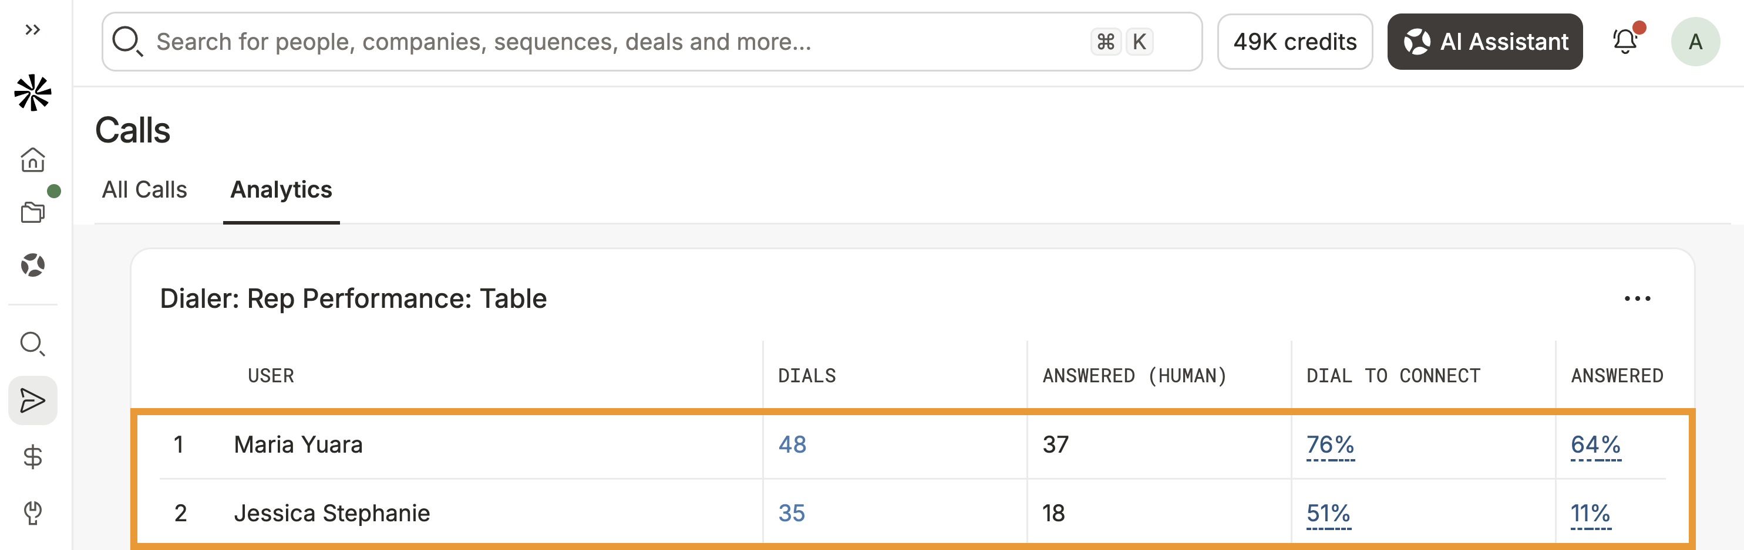Viewport: 1744px width, 550px height.
Task: Select the paper plane engage icon
Action: click(32, 400)
